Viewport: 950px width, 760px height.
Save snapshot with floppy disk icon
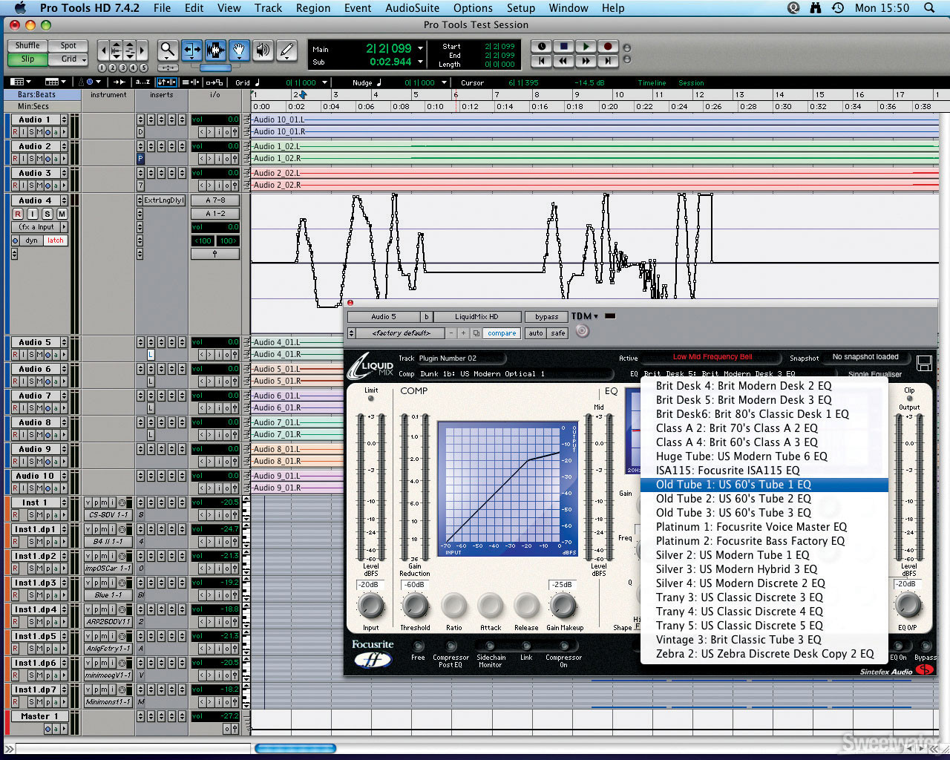[924, 363]
